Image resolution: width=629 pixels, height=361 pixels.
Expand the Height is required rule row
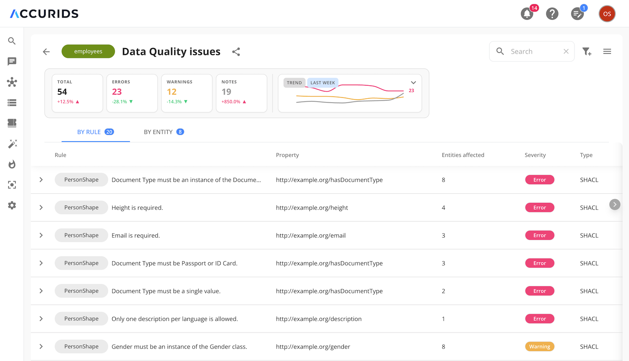click(x=41, y=207)
